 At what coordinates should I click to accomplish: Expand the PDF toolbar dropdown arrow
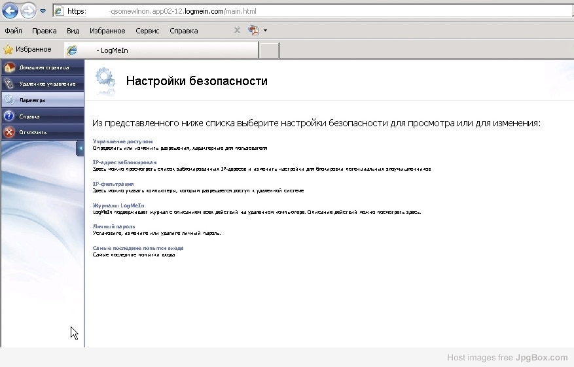[x=266, y=30]
